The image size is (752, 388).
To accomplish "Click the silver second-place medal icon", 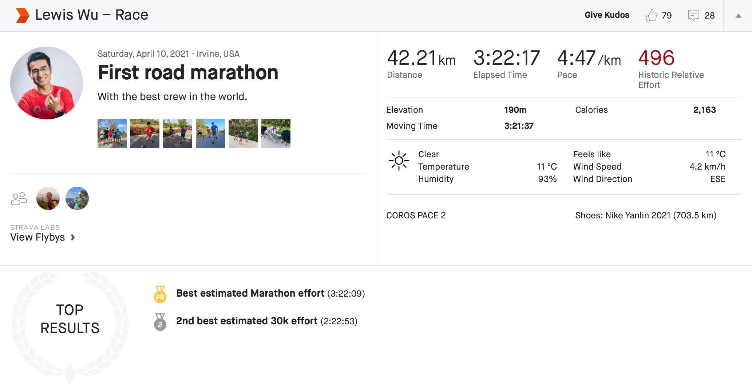I will tap(160, 322).
